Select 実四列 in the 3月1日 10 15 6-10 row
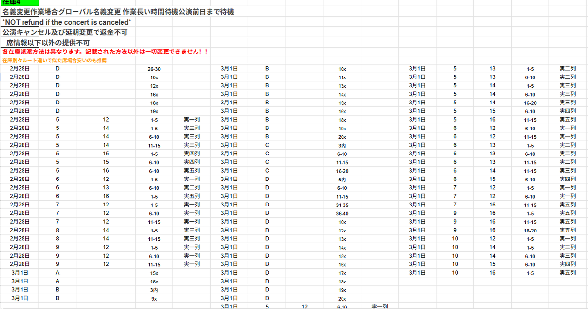588x309 pixels. [568, 264]
